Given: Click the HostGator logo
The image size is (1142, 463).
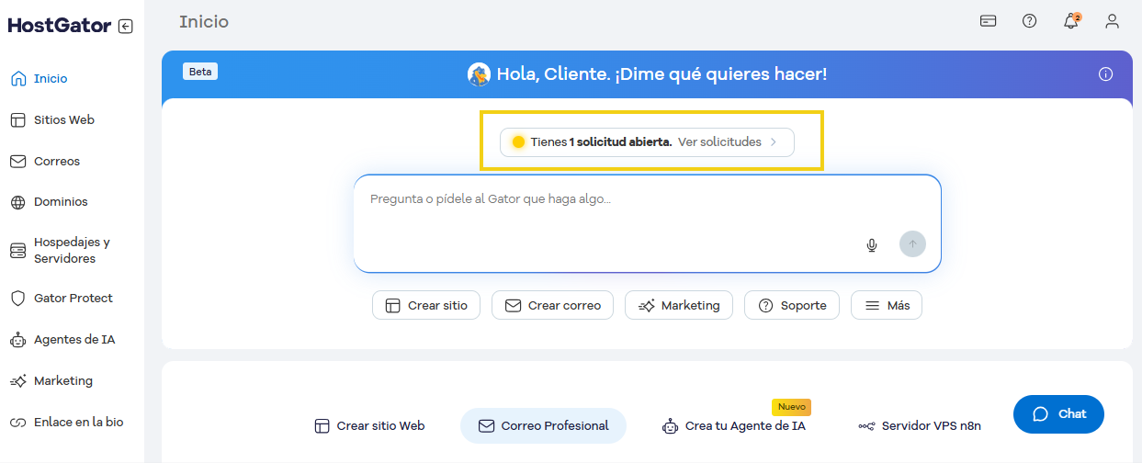Looking at the screenshot, I should click(x=60, y=26).
